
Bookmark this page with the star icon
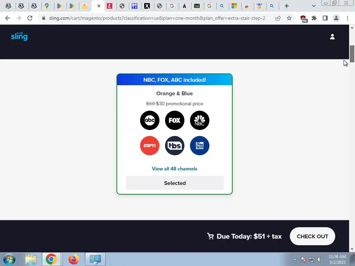(289, 18)
